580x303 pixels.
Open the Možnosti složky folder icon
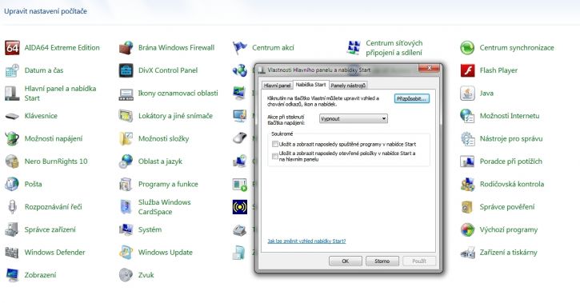pyautogui.click(x=126, y=138)
